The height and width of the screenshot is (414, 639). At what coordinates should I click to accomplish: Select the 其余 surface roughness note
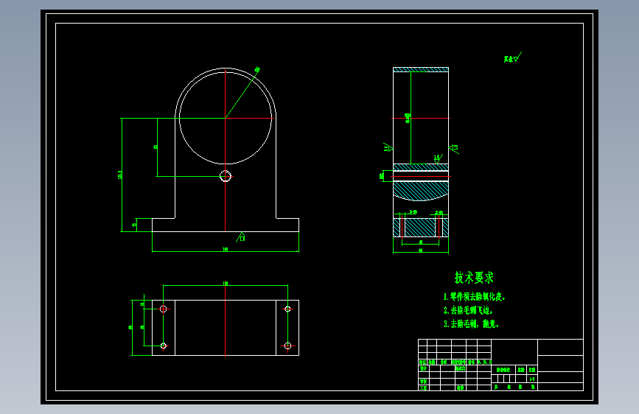click(x=513, y=57)
